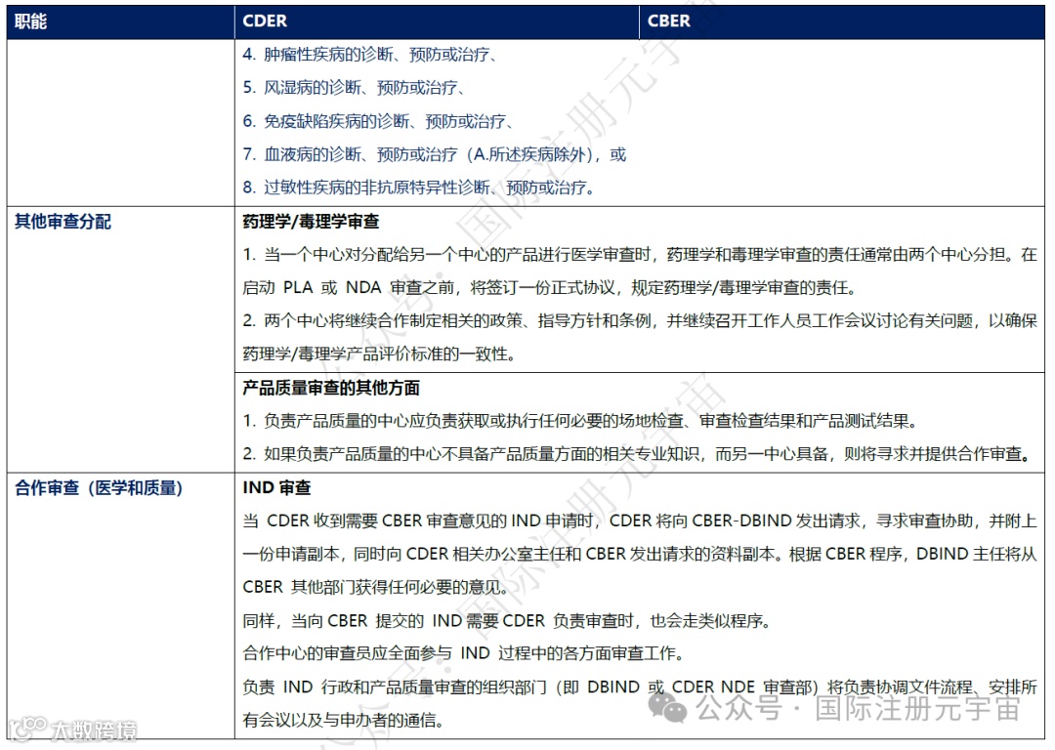This screenshot has width=1055, height=750.
Task: Click the line 合作中心的审查员应全面参与 IND
Action: click(x=464, y=653)
